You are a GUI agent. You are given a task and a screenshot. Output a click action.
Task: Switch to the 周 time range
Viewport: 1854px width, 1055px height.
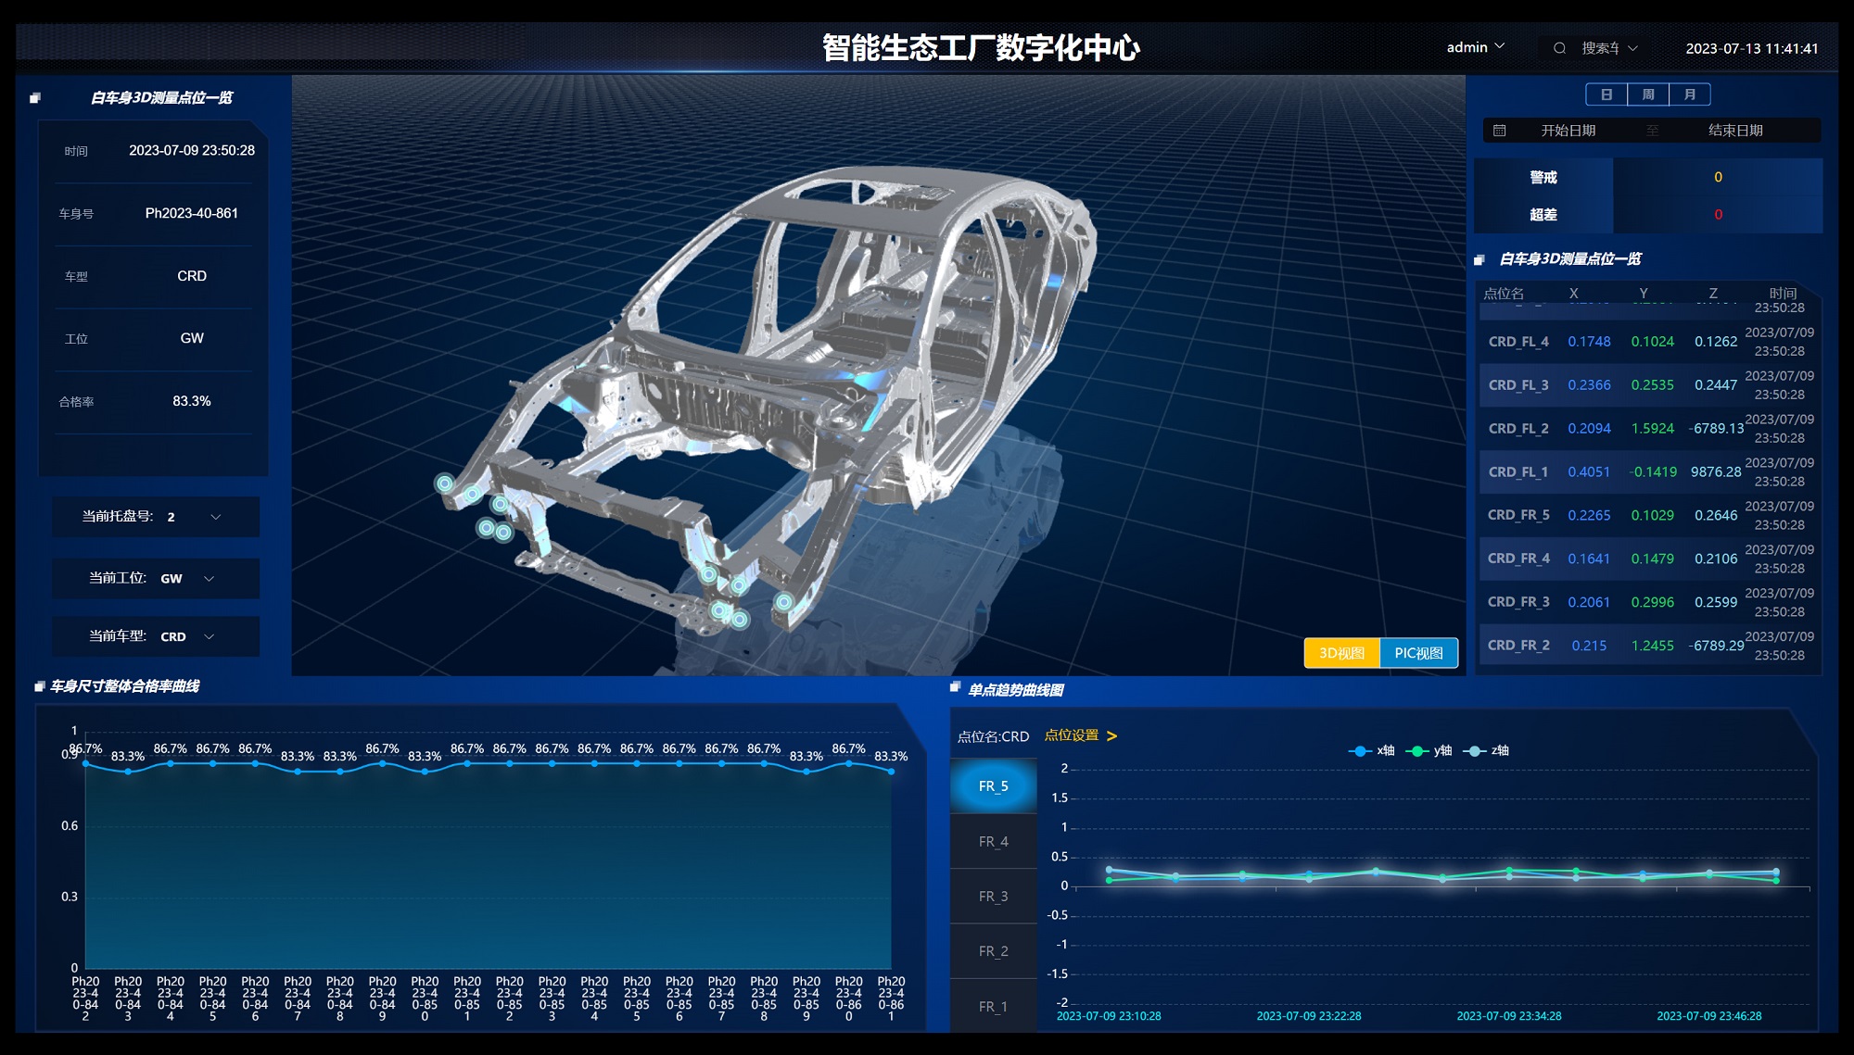pyautogui.click(x=1648, y=94)
